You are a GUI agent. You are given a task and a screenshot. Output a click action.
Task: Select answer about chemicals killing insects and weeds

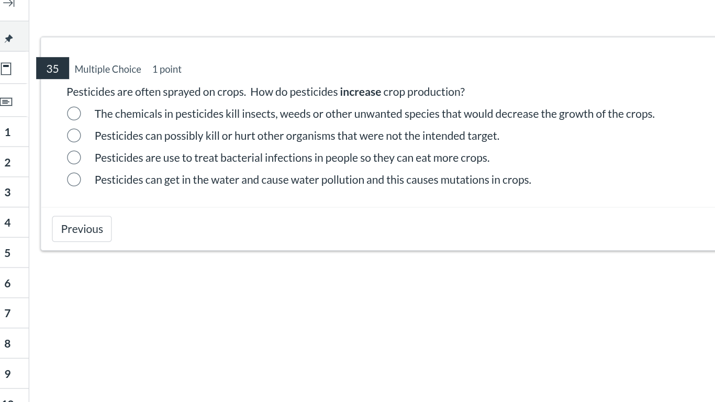[74, 113]
